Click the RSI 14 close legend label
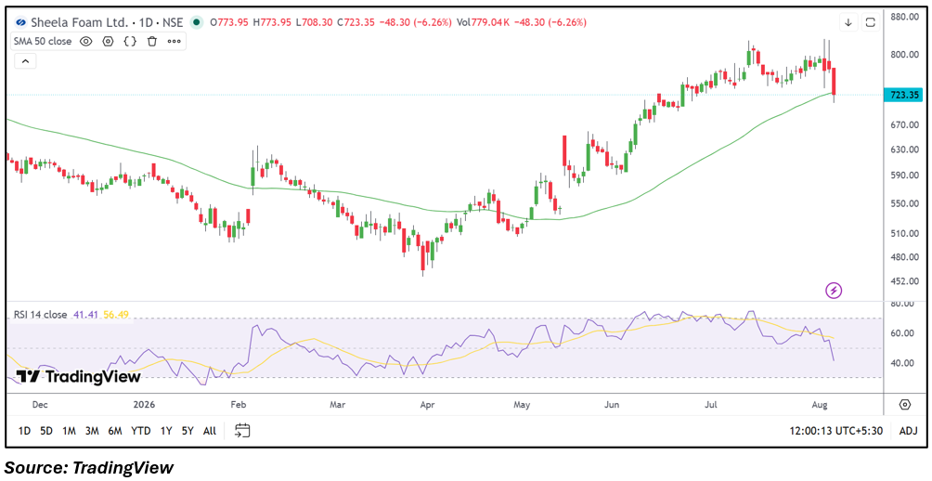 pyautogui.click(x=41, y=315)
